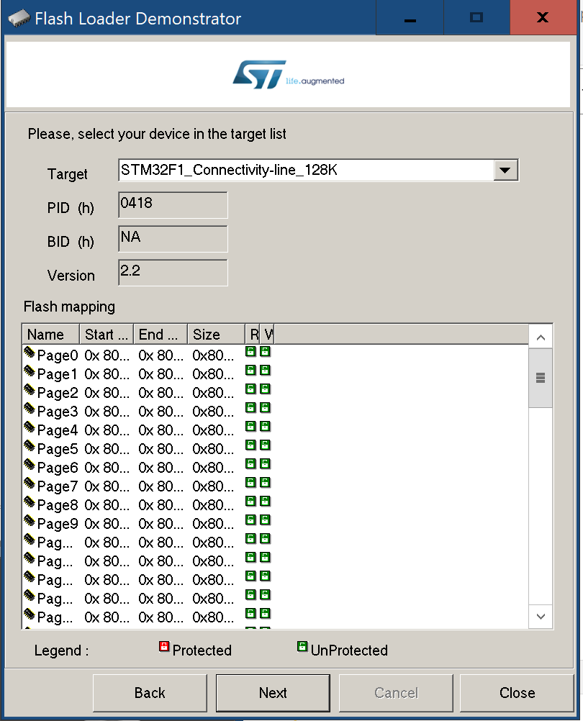Click the Name column header
The height and width of the screenshot is (721, 583).
(x=45, y=335)
